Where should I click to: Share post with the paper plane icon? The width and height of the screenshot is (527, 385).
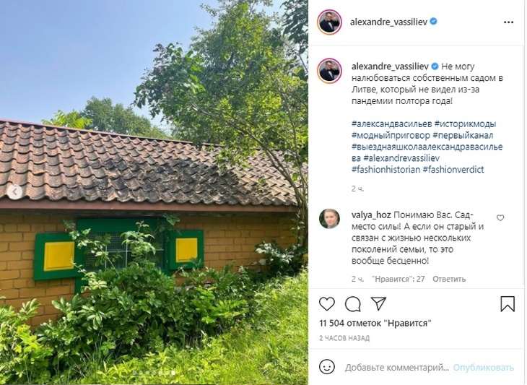pyautogui.click(x=378, y=303)
